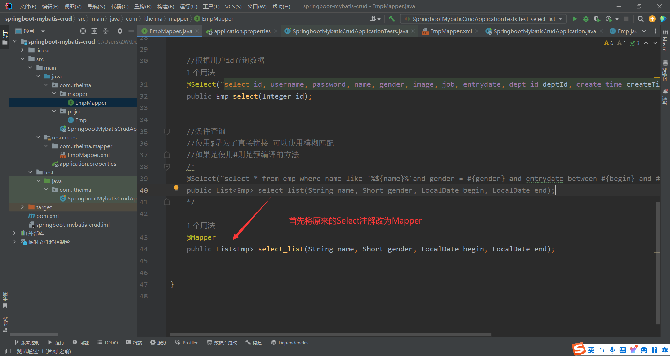Switch to EmpMapper.xml tab

(451, 31)
